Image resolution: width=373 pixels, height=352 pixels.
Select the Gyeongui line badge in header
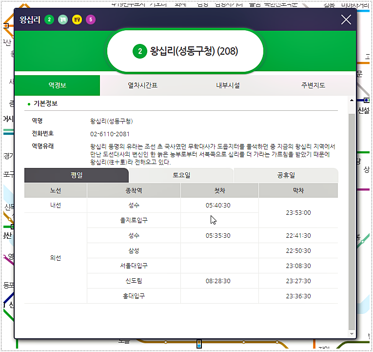coord(63,20)
